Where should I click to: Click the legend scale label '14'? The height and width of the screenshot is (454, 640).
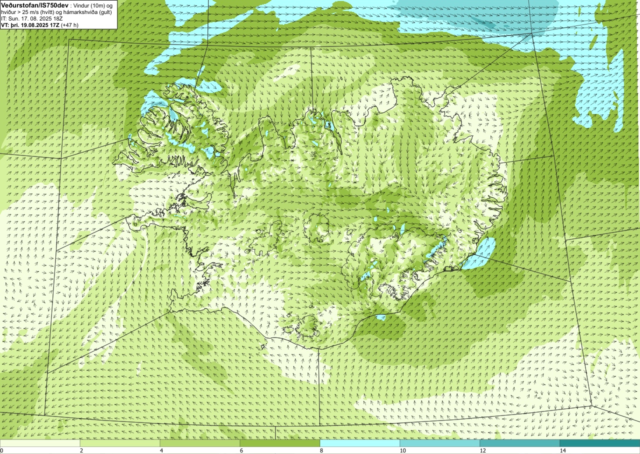(x=563, y=450)
